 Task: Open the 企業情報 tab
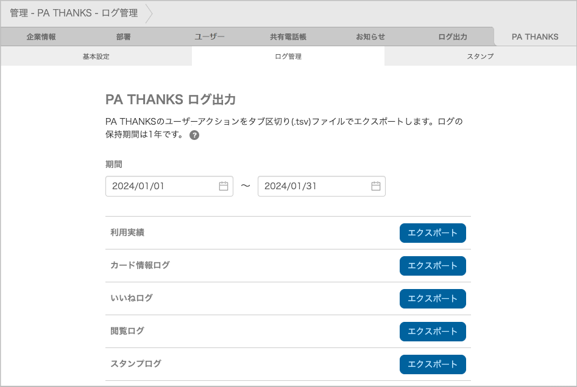[41, 37]
